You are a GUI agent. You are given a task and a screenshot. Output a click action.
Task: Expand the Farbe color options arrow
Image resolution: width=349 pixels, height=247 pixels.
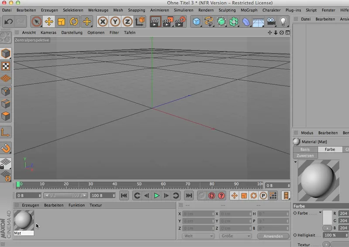[x=320, y=213]
